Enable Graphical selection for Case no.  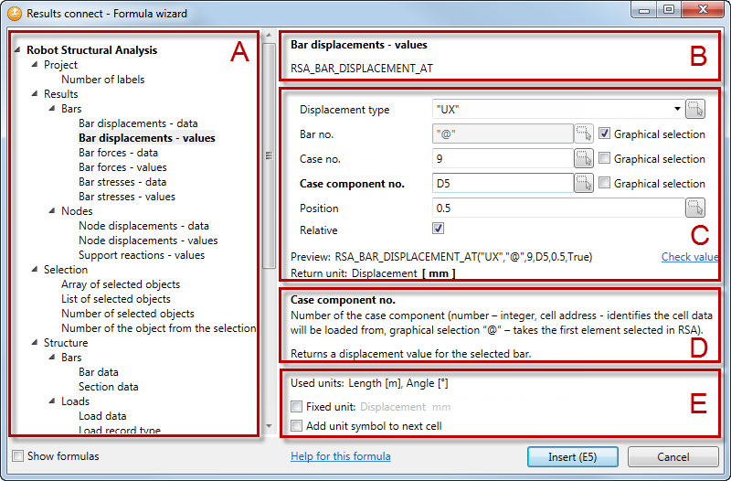(x=604, y=158)
